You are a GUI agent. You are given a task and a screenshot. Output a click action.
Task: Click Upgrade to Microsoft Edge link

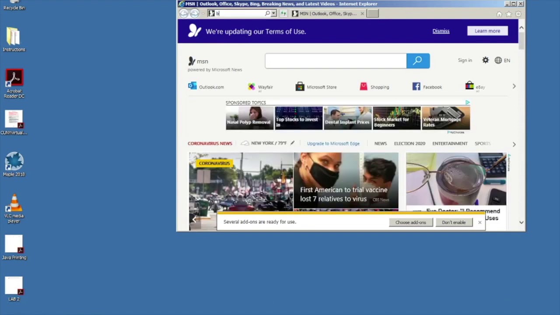(333, 143)
